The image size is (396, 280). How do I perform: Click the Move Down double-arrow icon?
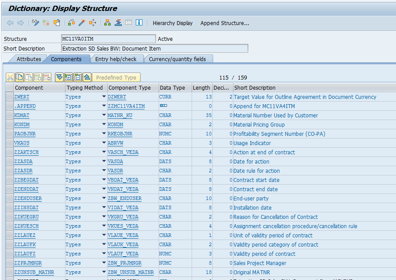coord(59,77)
